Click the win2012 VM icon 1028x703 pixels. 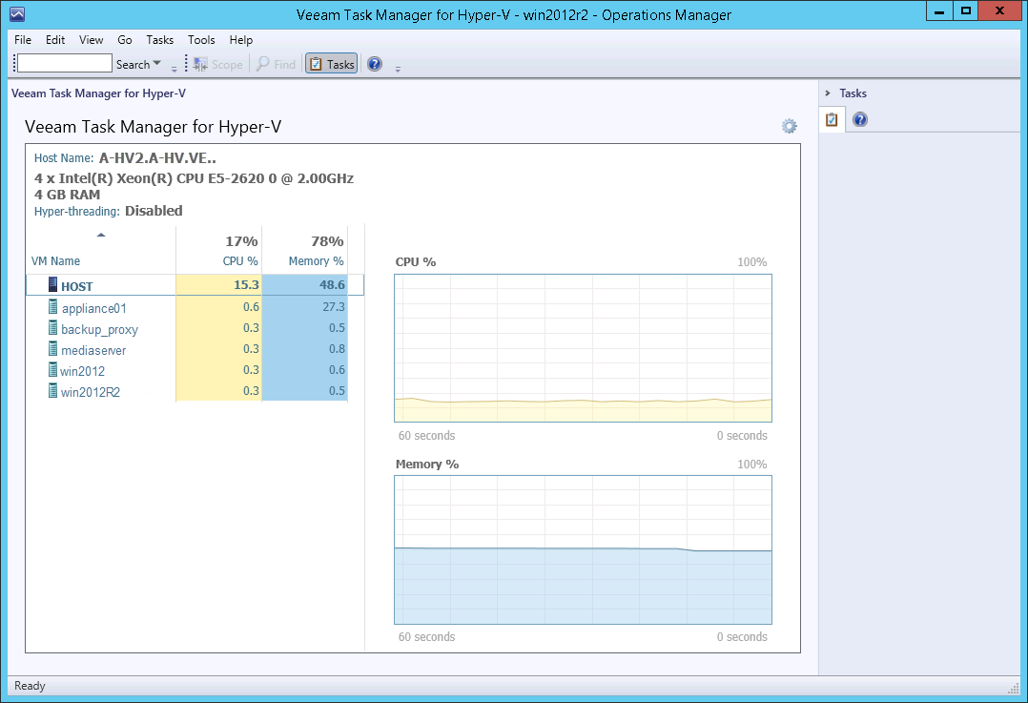click(53, 369)
